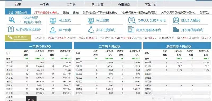This screenshot has width=212, height=101.
Task: Select 城阳区 in the 二手房 table
Action: [x=79, y=82]
